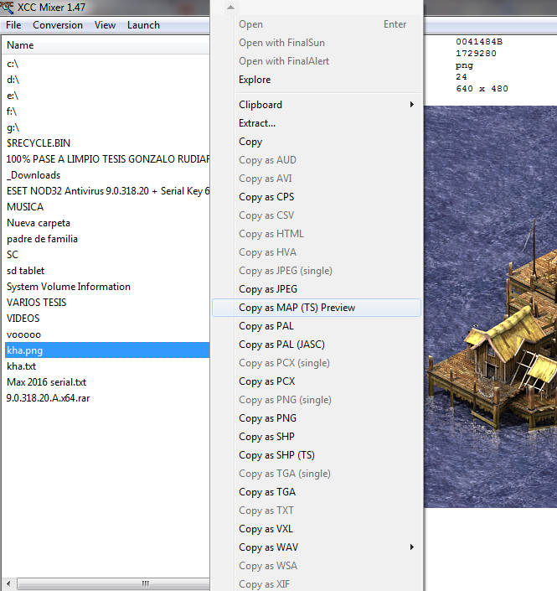Select the f:\ drive entry
Viewport: 557px width, 591px height.
tap(12, 111)
